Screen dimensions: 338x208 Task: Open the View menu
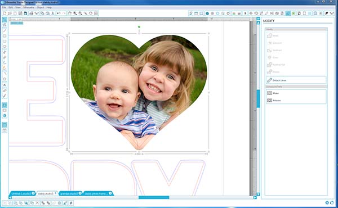pyautogui.click(x=18, y=7)
